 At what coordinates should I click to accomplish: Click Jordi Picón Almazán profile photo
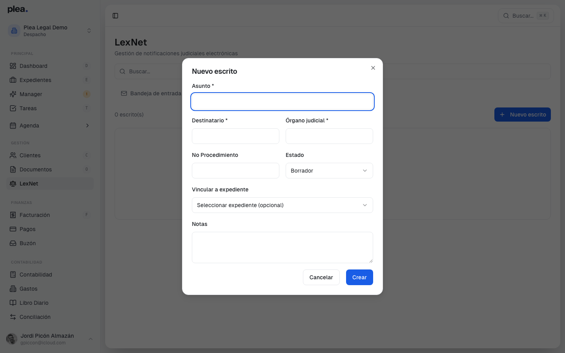(12, 339)
